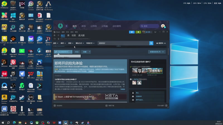The image size is (223, 125).
Task: Open the Steam desktop shortcut icon
Action: click(22, 98)
